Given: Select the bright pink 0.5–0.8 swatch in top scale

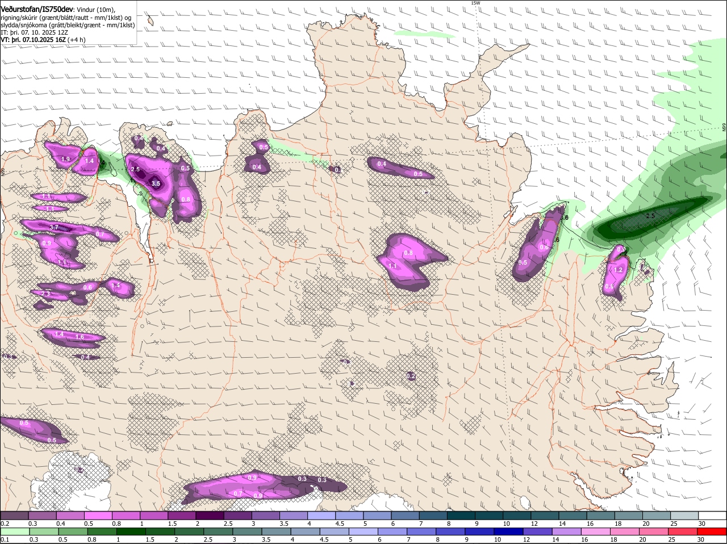Looking at the screenshot, I should pyautogui.click(x=98, y=515).
